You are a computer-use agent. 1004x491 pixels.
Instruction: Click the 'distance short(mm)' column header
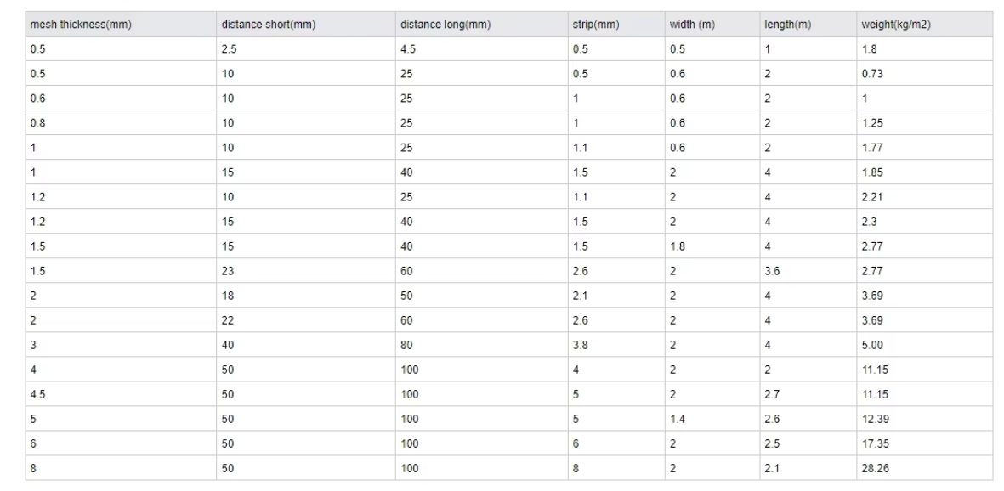click(306, 25)
